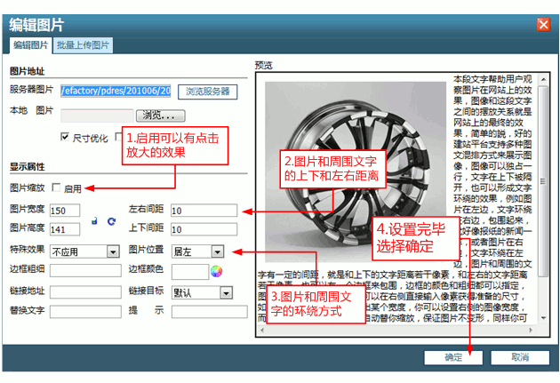Viewport: 560px width, 383px height.
Task: Click the 图片宽度 input field
Action: tap(68, 211)
